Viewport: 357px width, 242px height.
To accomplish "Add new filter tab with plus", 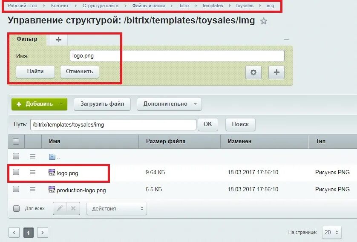I will tap(58, 40).
